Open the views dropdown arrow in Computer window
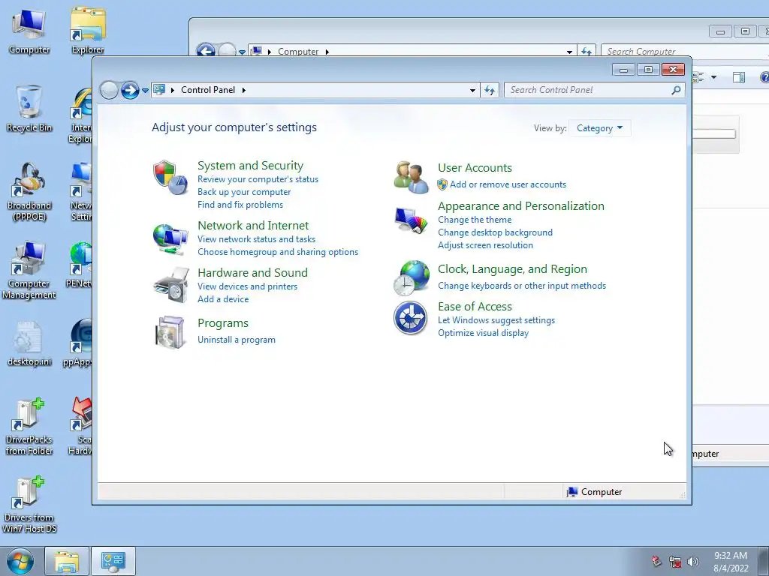Screen dimensions: 769x576 (713, 77)
